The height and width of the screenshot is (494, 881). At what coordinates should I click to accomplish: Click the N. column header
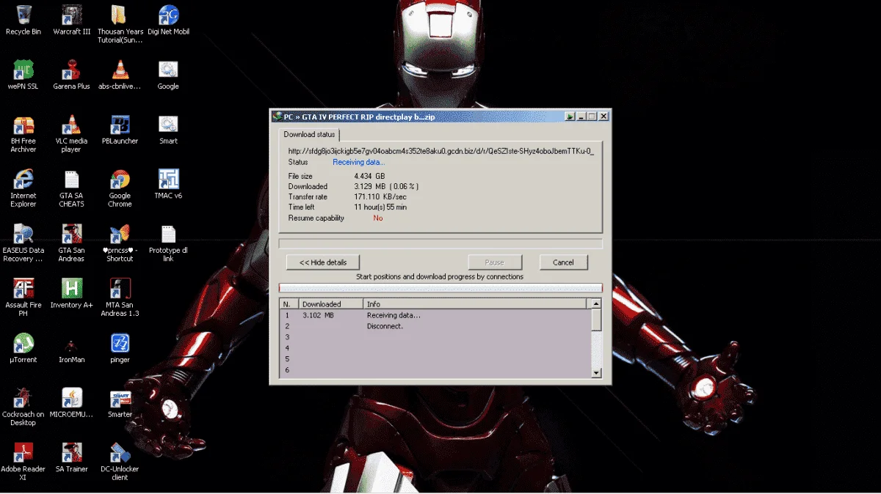[289, 303]
